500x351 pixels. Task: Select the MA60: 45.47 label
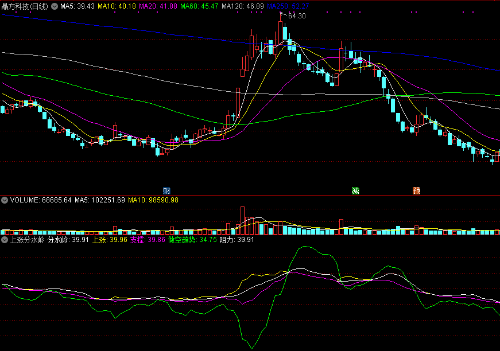[199, 6]
